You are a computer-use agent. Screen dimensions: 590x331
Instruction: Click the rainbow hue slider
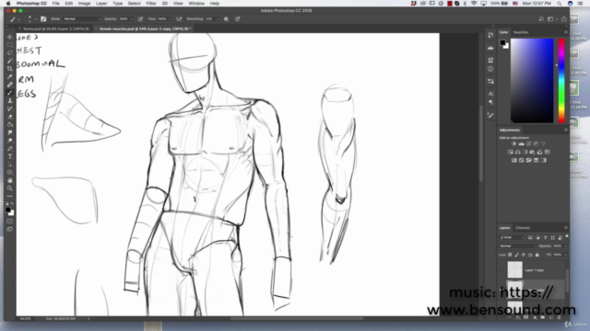561,80
